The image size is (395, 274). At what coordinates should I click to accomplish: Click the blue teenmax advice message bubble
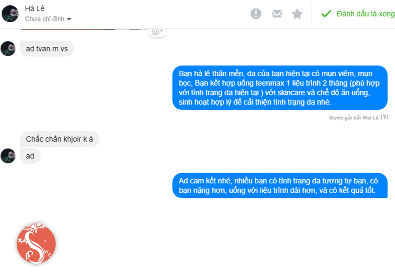click(280, 88)
